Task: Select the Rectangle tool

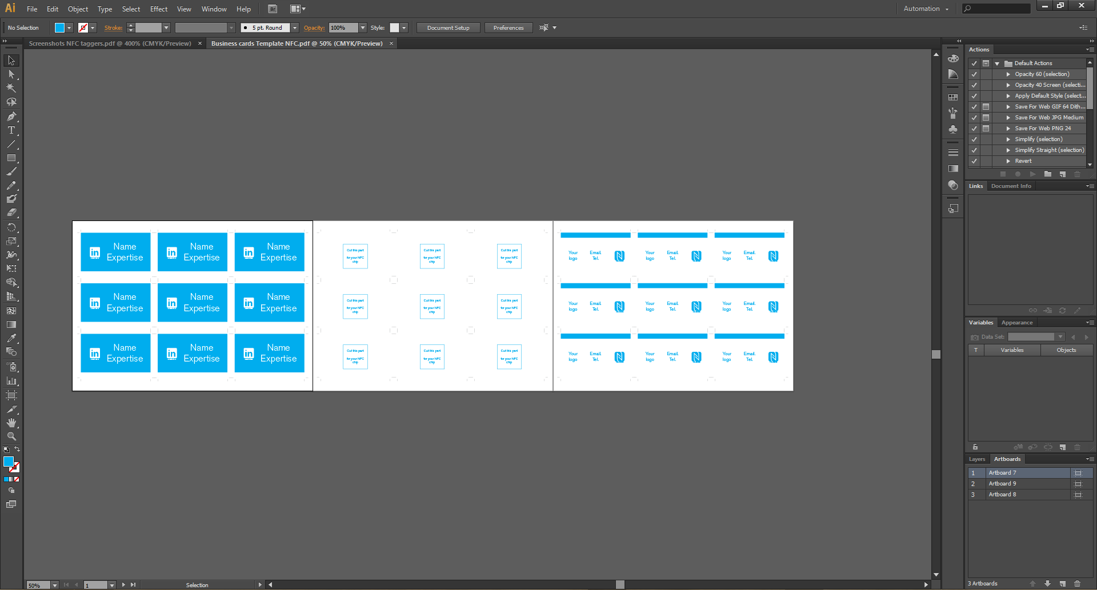Action: 11,158
